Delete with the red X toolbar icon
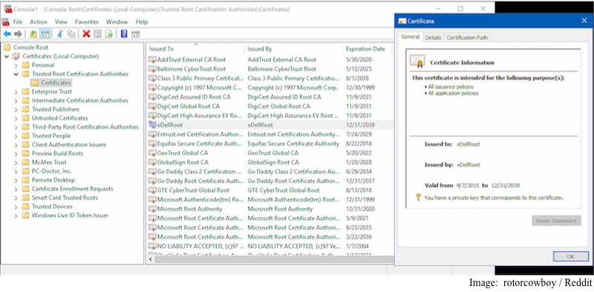This screenshot has height=292, width=594. point(86,34)
